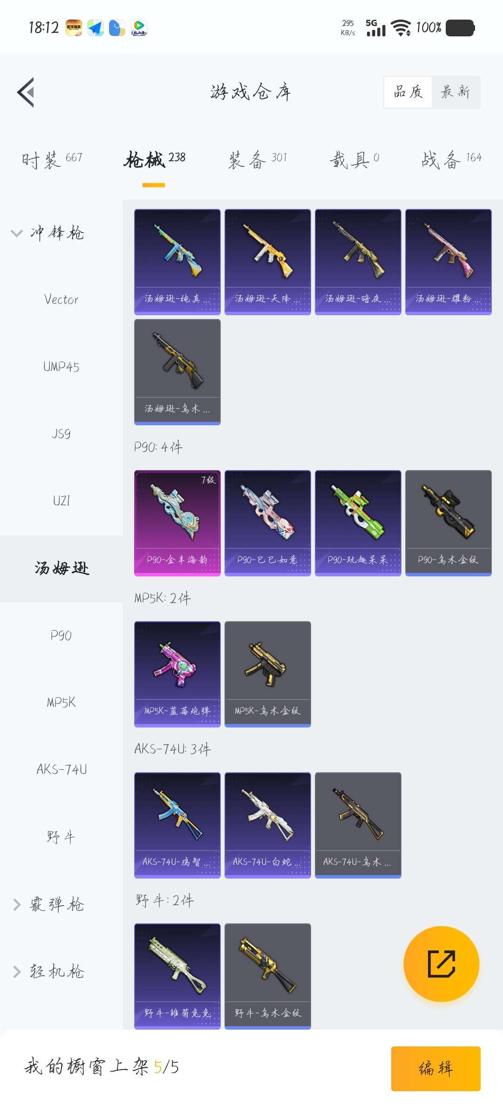Open the AKS-74U-白蛇 weapon card
The height and width of the screenshot is (1108, 503).
[x=267, y=825]
